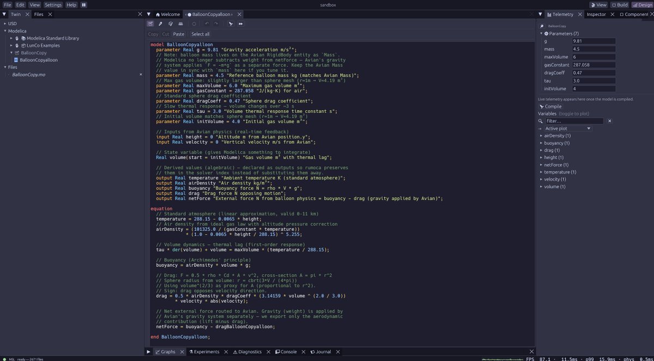Toggle netForce variable for plotting
Viewport: 654px width, 361px height.
(x=557, y=165)
